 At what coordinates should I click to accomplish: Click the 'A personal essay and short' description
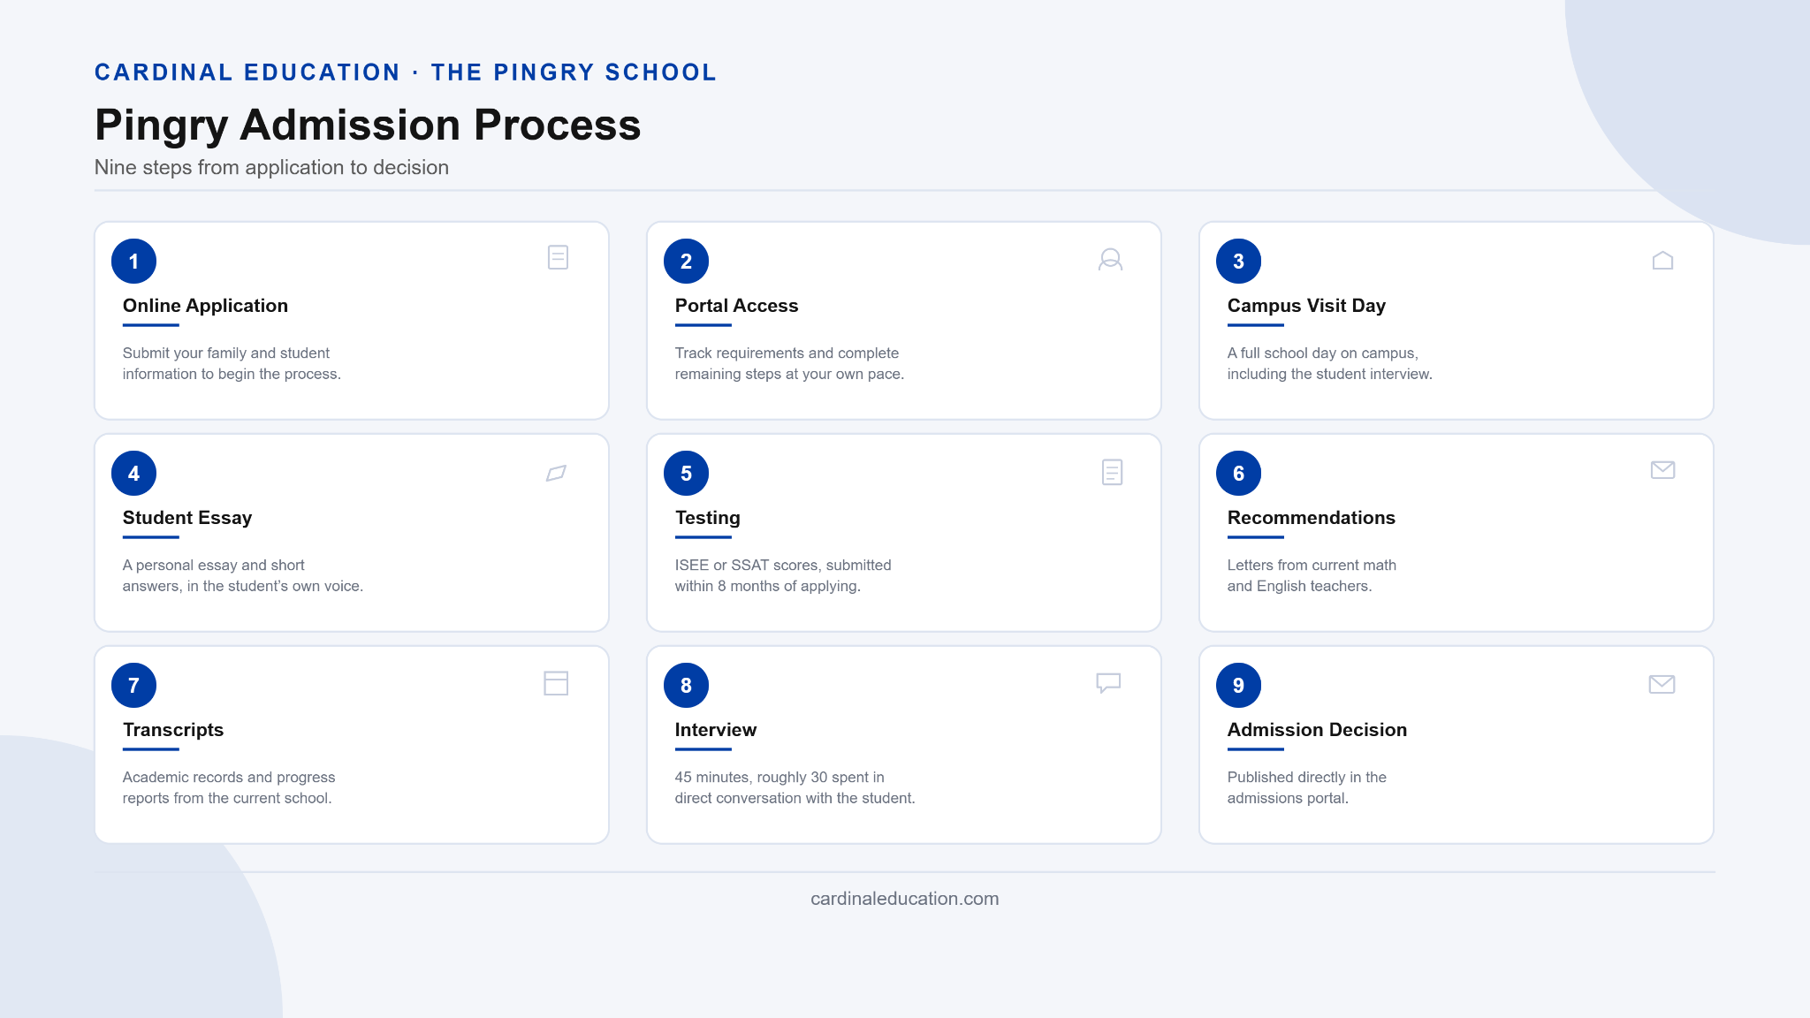tap(243, 575)
